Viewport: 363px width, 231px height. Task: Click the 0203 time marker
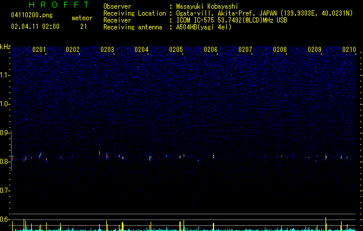(x=107, y=50)
